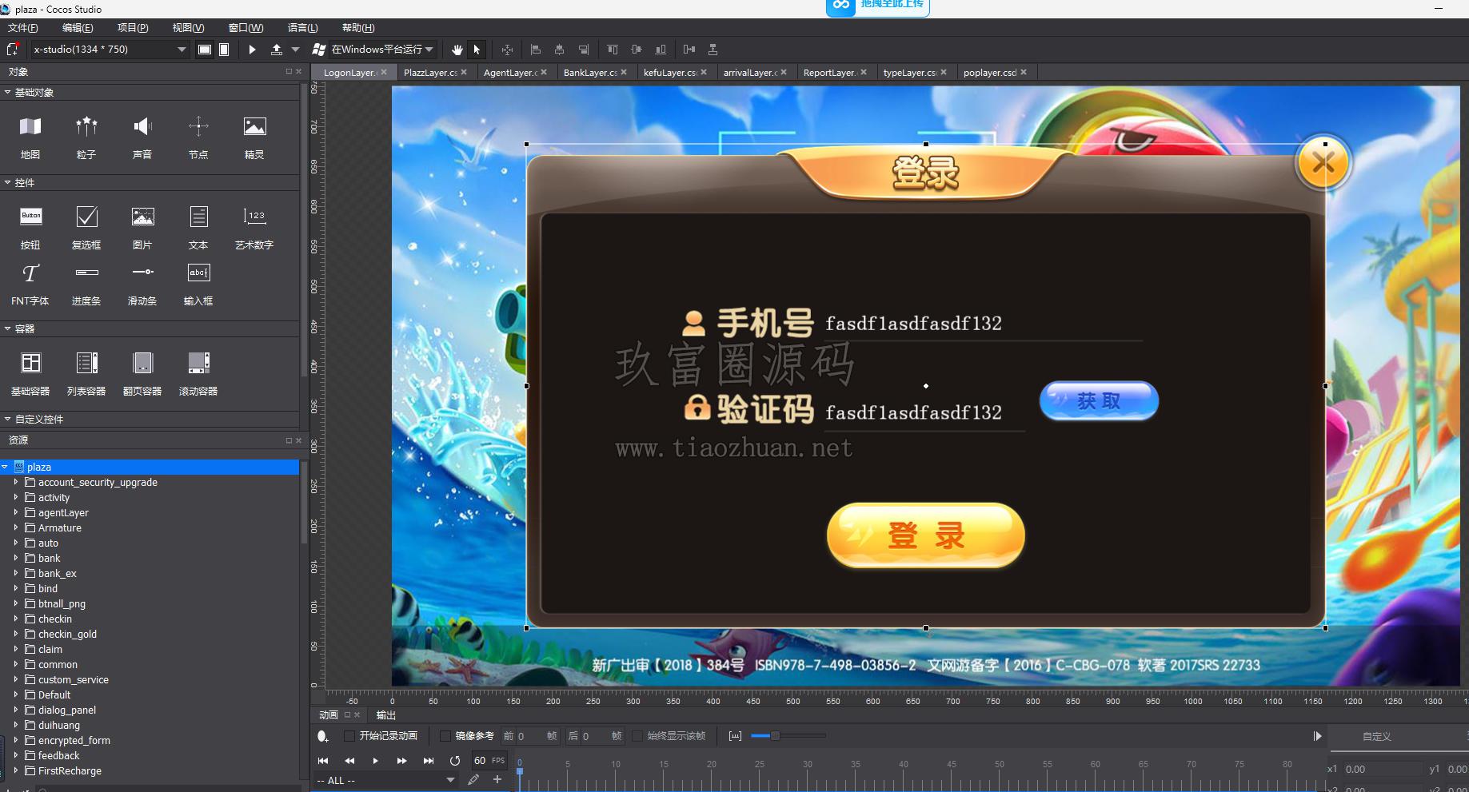Click the timeline edit pencil icon

(473, 779)
